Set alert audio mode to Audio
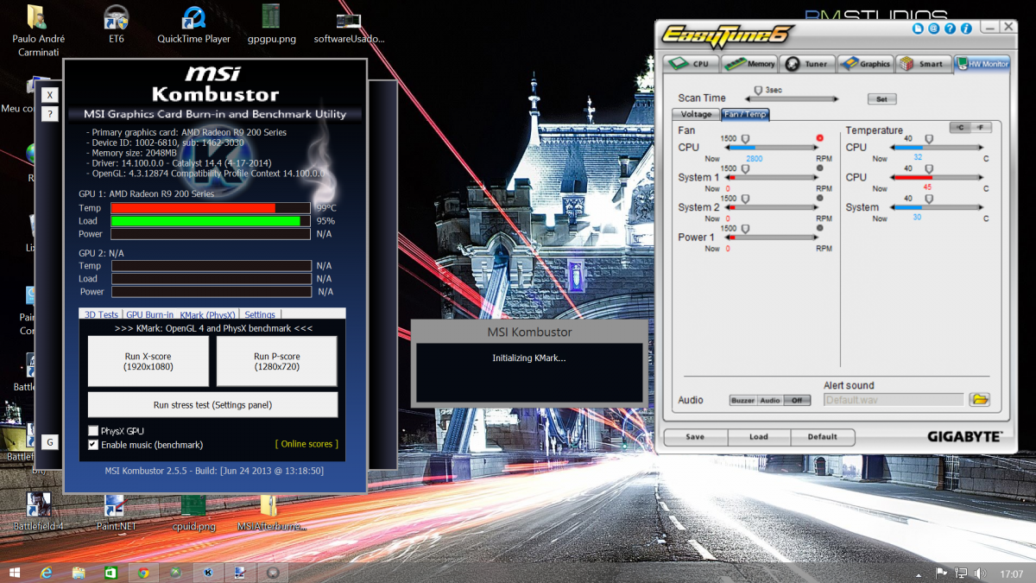Screen dimensions: 1036x583 (x=770, y=401)
